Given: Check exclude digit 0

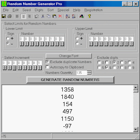Looking at the screenshot, I should [99, 62].
